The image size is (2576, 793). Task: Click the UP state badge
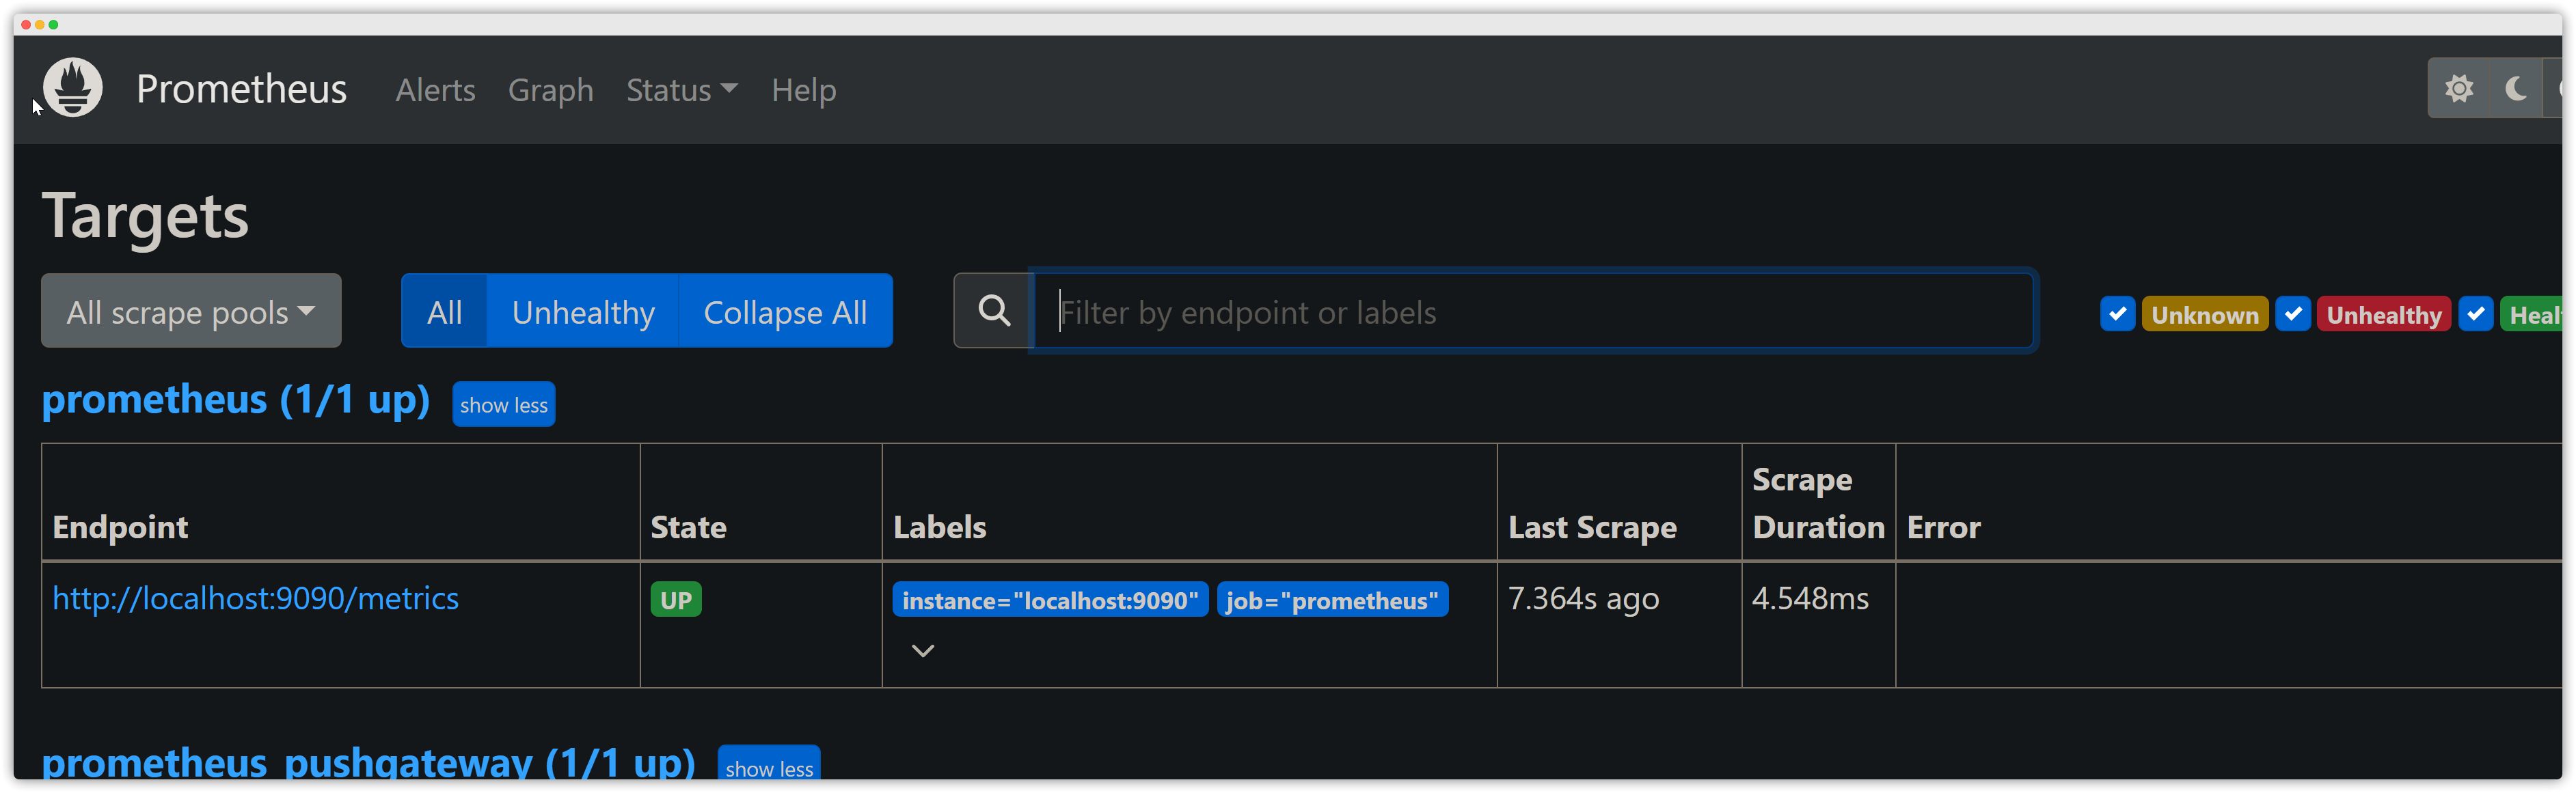click(x=675, y=599)
